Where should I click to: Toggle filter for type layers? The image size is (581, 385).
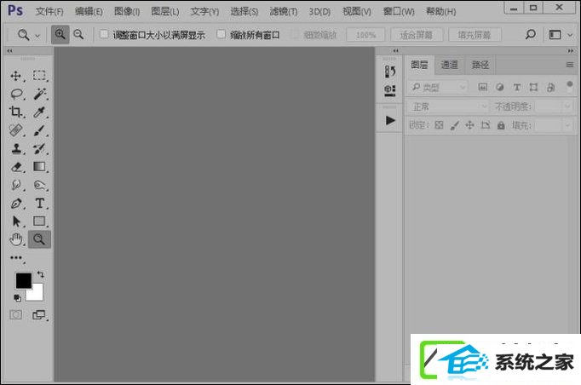516,87
